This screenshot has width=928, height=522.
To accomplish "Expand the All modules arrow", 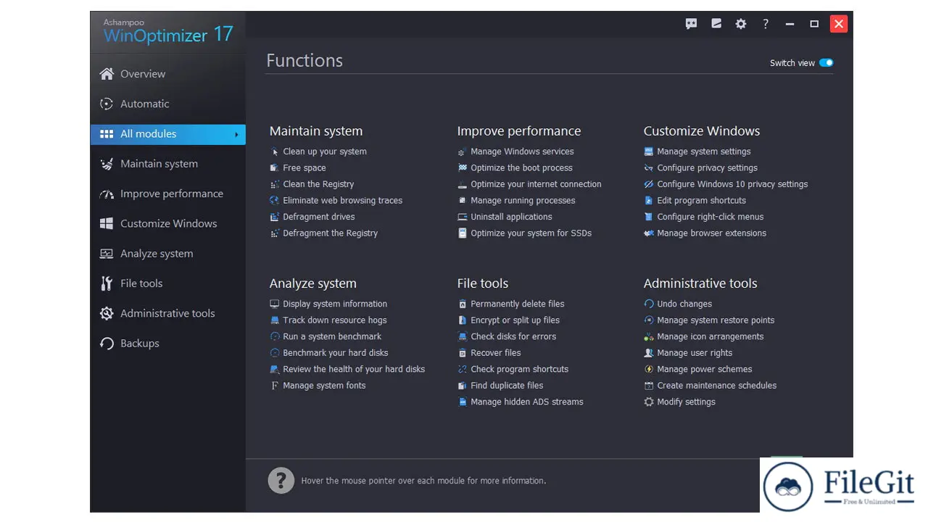I will pyautogui.click(x=236, y=134).
